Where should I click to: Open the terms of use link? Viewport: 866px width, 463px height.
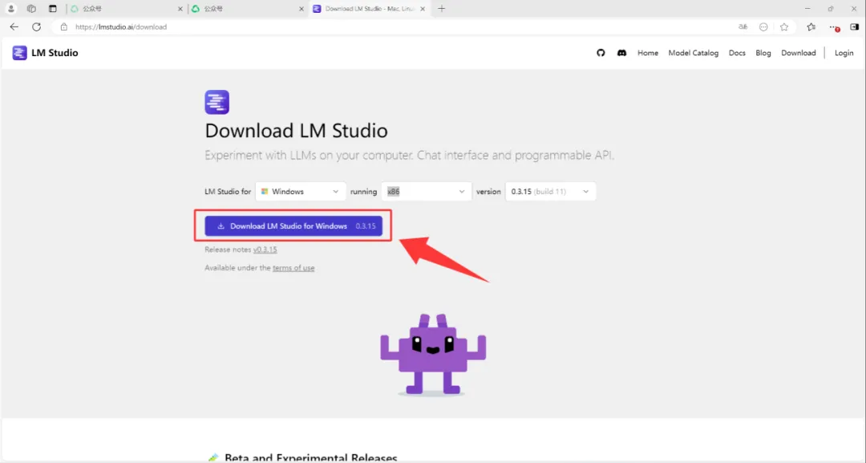pyautogui.click(x=293, y=268)
